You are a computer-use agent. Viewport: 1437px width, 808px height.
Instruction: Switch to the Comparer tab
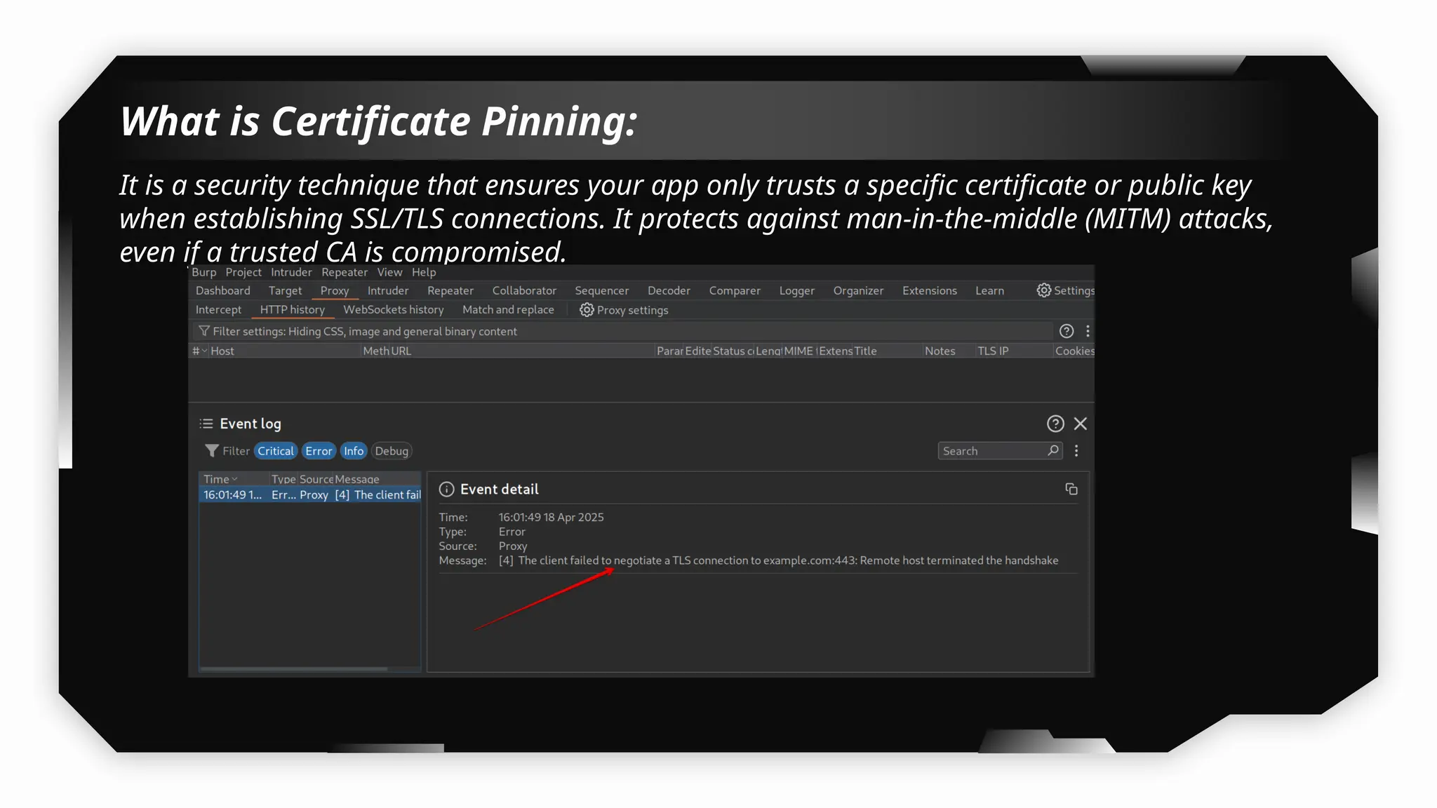735,290
